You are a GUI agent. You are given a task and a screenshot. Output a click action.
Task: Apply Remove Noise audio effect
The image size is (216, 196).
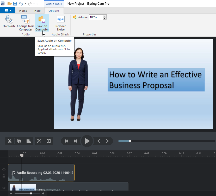click(x=61, y=23)
